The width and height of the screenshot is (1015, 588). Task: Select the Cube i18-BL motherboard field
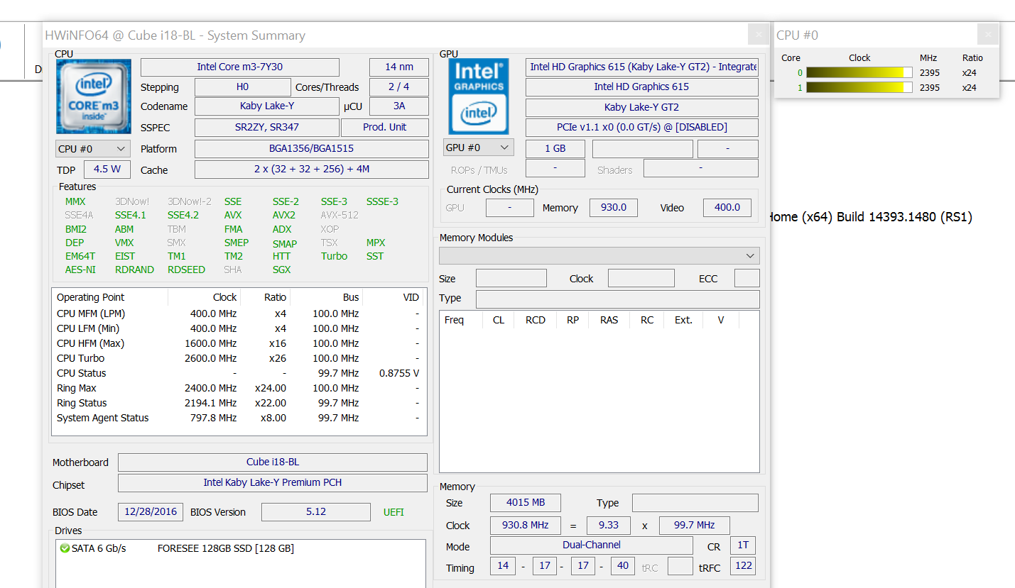pos(273,462)
